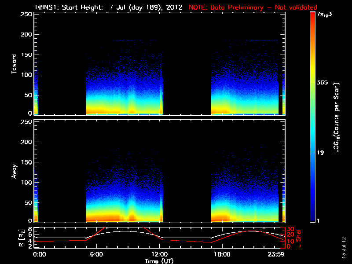Screen dimensions: 352x264
Task: Click the 18:00 time axis tick label
Action: coord(221,254)
